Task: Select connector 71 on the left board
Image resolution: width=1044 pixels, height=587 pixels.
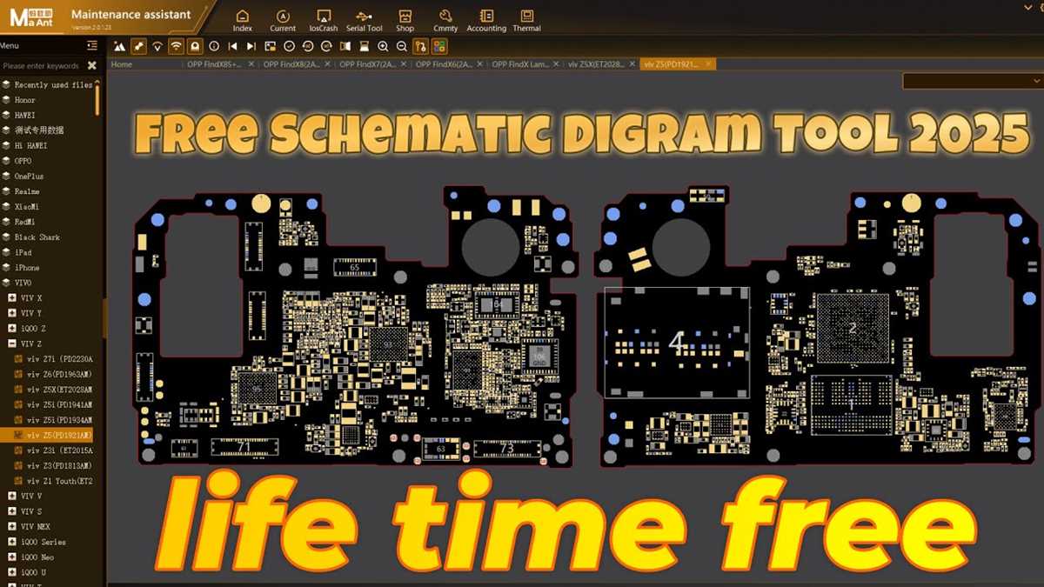Action: (244, 448)
